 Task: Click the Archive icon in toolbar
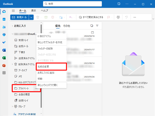[46, 17]
